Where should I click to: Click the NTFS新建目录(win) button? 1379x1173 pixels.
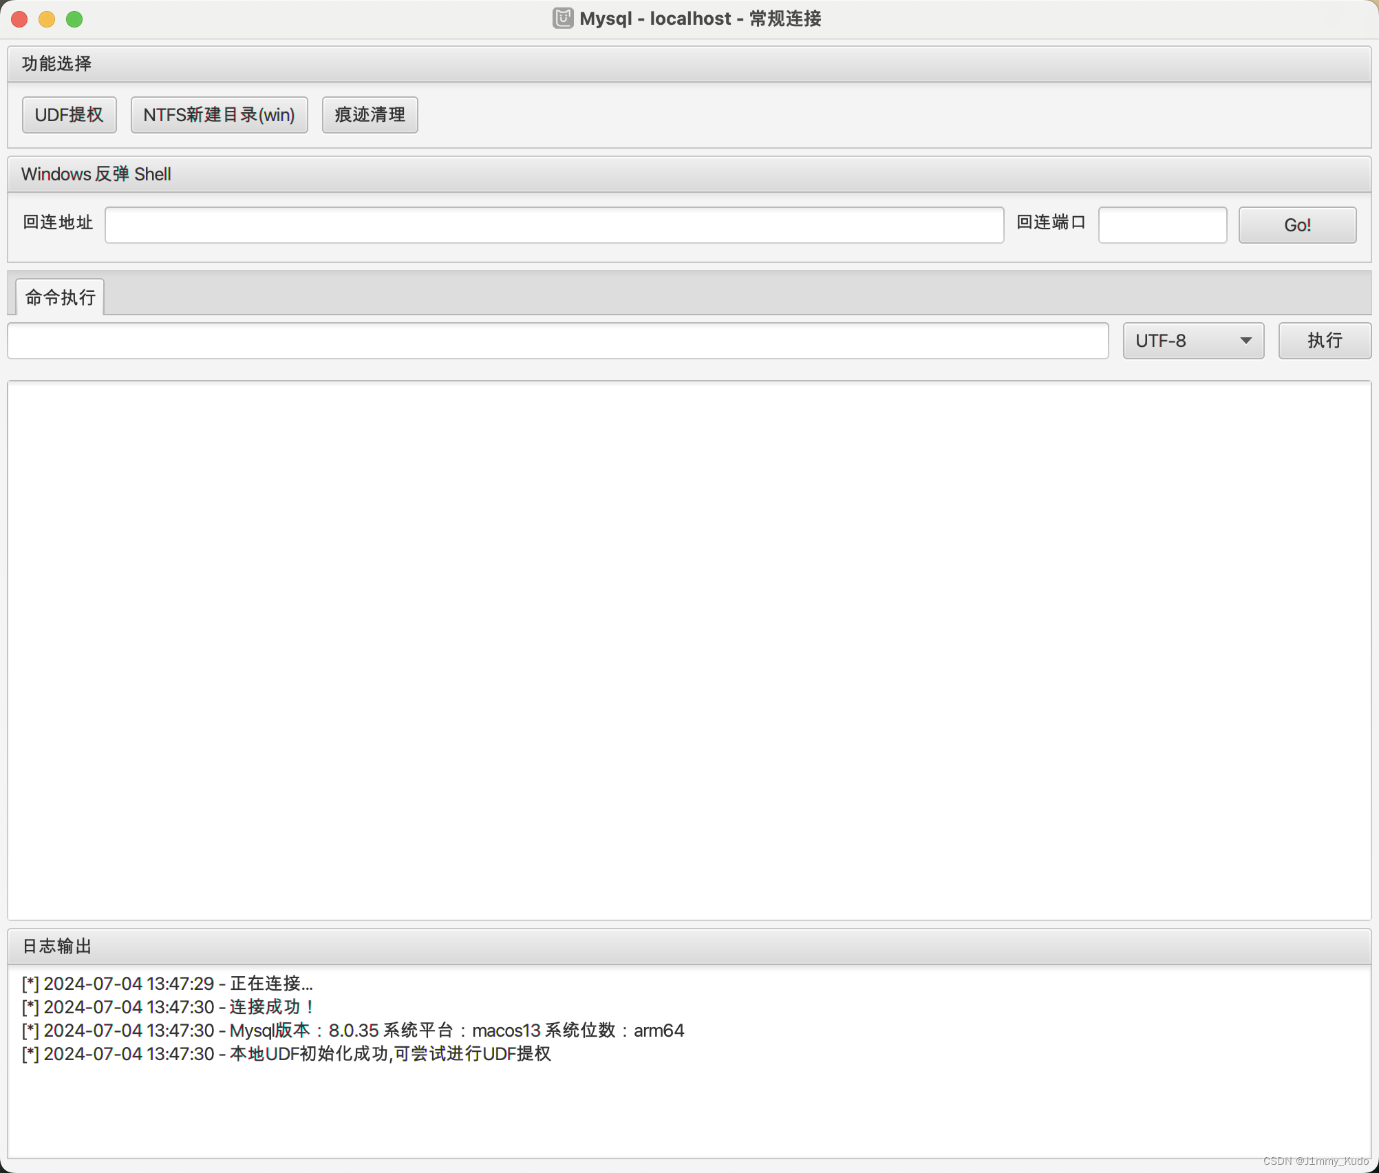click(219, 115)
